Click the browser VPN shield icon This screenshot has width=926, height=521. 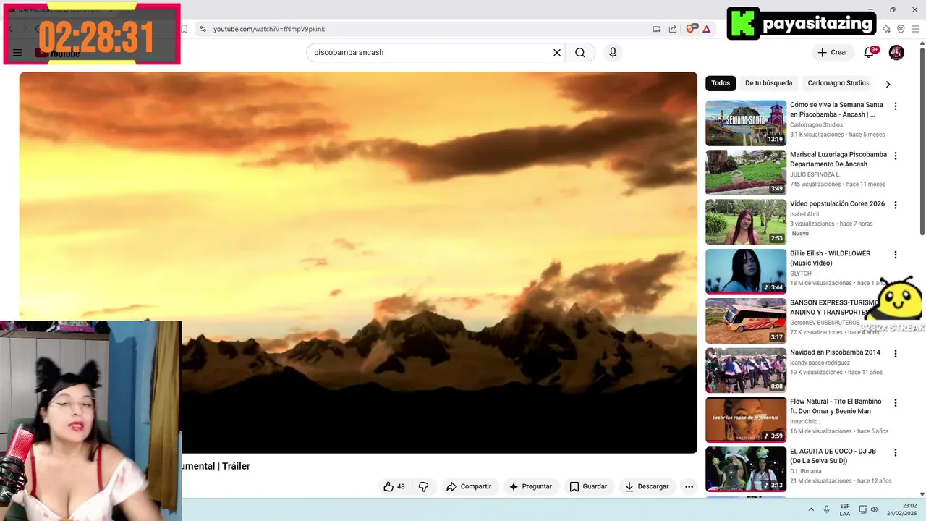coord(901,29)
